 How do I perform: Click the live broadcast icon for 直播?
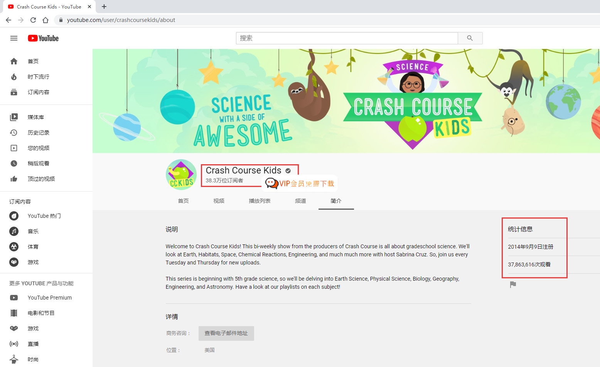(x=14, y=344)
